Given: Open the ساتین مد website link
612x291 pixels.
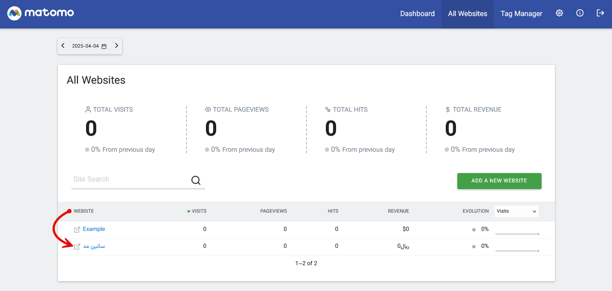Looking at the screenshot, I should pos(94,246).
